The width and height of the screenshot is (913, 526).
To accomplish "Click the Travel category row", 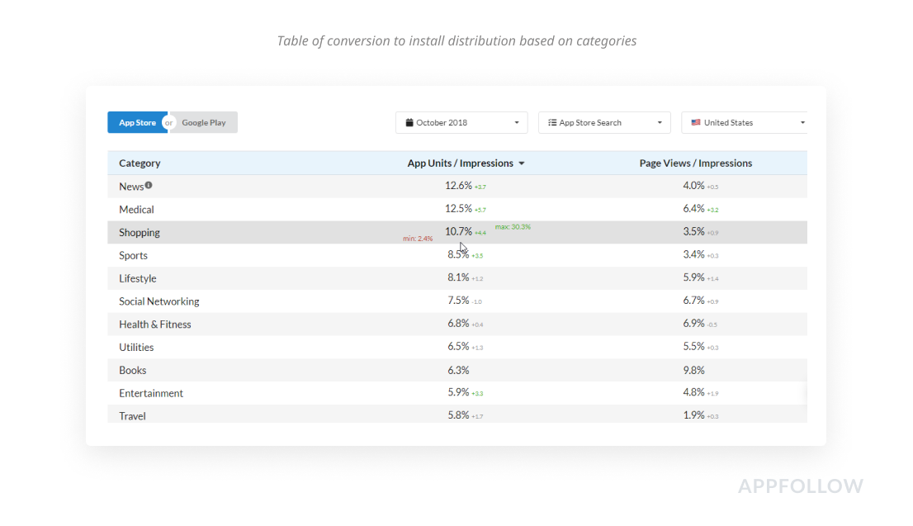I will click(132, 416).
